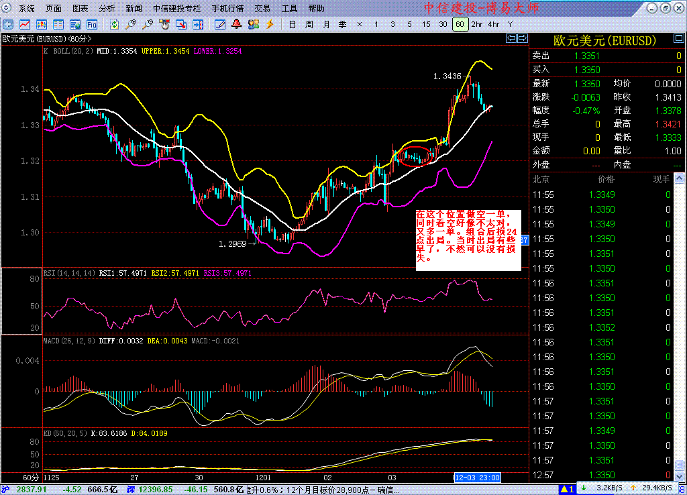Open the drawing pen tool
This screenshot has width=687, height=495.
point(220,25)
